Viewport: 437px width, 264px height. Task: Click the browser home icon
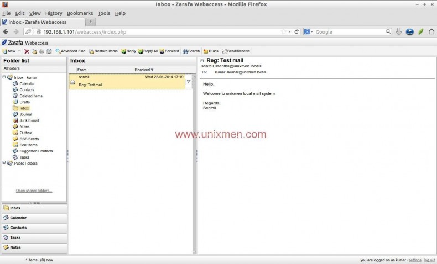coord(431,31)
